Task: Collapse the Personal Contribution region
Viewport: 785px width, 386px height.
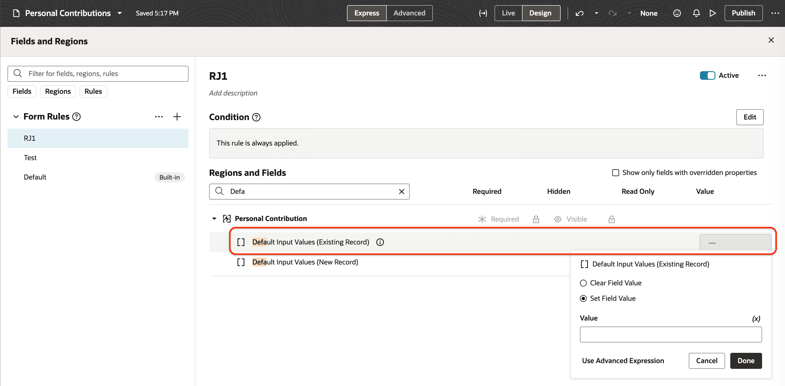Action: 214,219
